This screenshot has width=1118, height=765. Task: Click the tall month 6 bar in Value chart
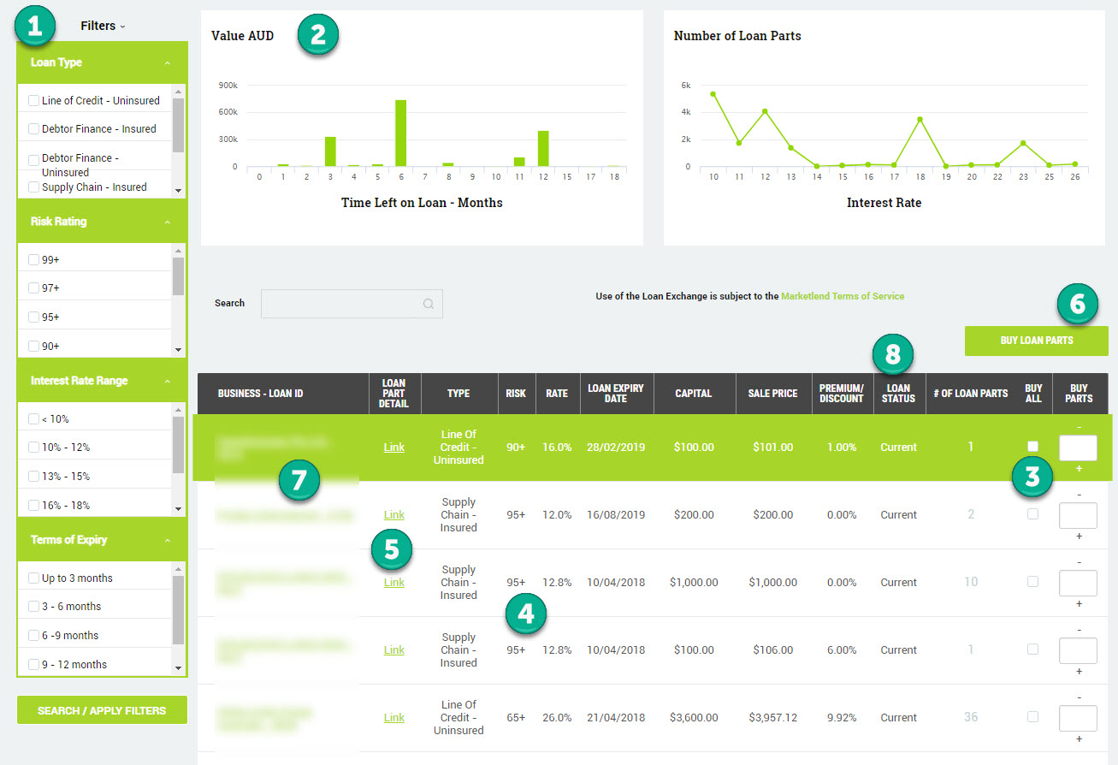click(x=400, y=133)
